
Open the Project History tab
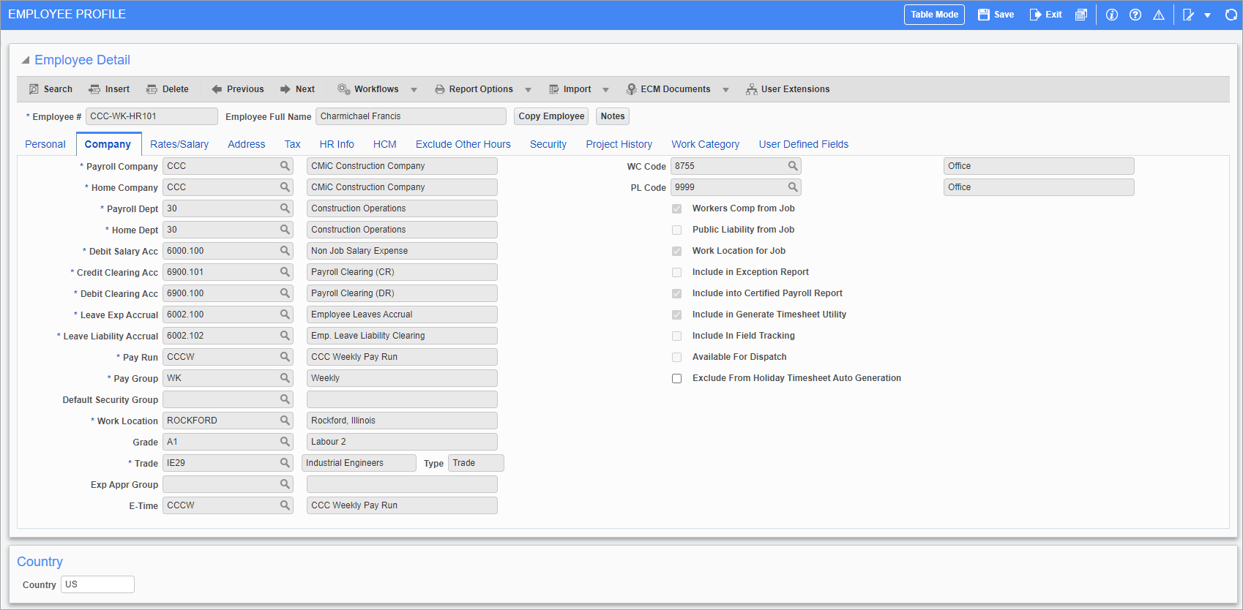tap(619, 144)
